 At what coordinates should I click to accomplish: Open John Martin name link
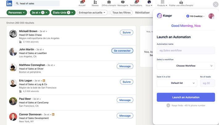27,49
